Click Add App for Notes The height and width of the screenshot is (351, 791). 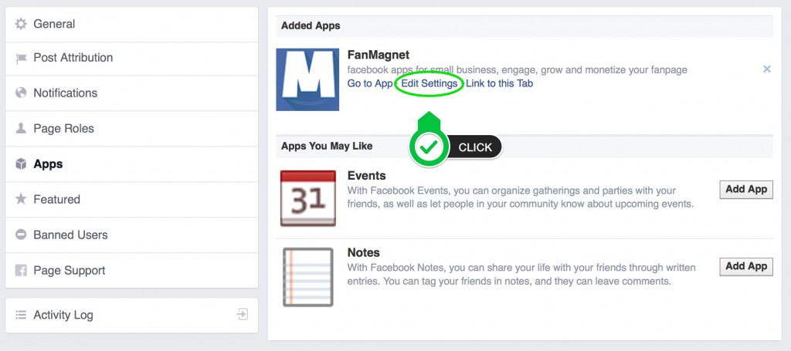(746, 266)
